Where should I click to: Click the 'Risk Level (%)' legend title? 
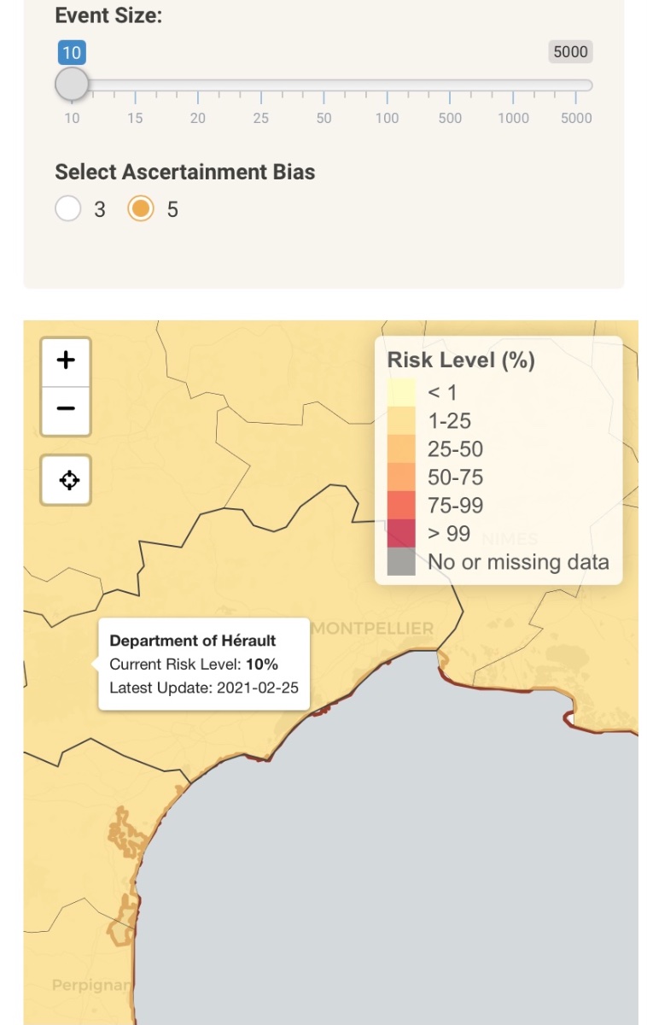tap(461, 360)
